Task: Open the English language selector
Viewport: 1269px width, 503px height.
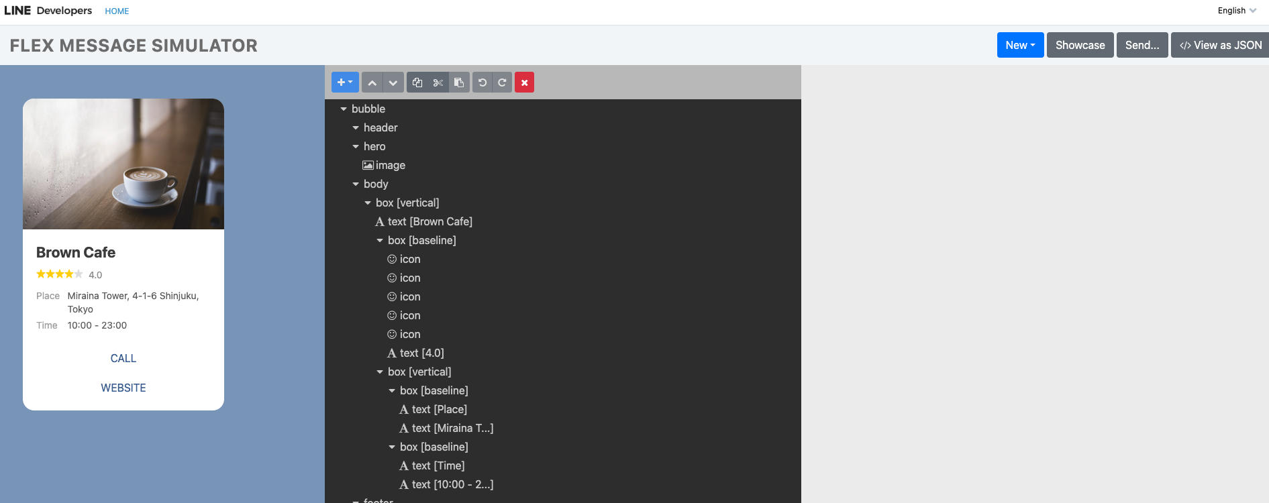Action: (1236, 11)
